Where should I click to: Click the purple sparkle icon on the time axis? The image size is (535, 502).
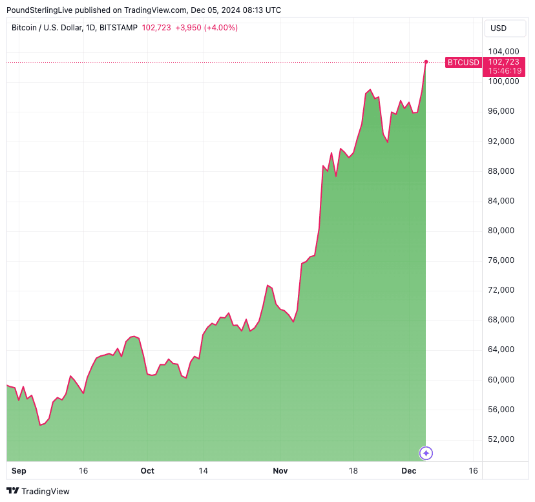coord(426,453)
